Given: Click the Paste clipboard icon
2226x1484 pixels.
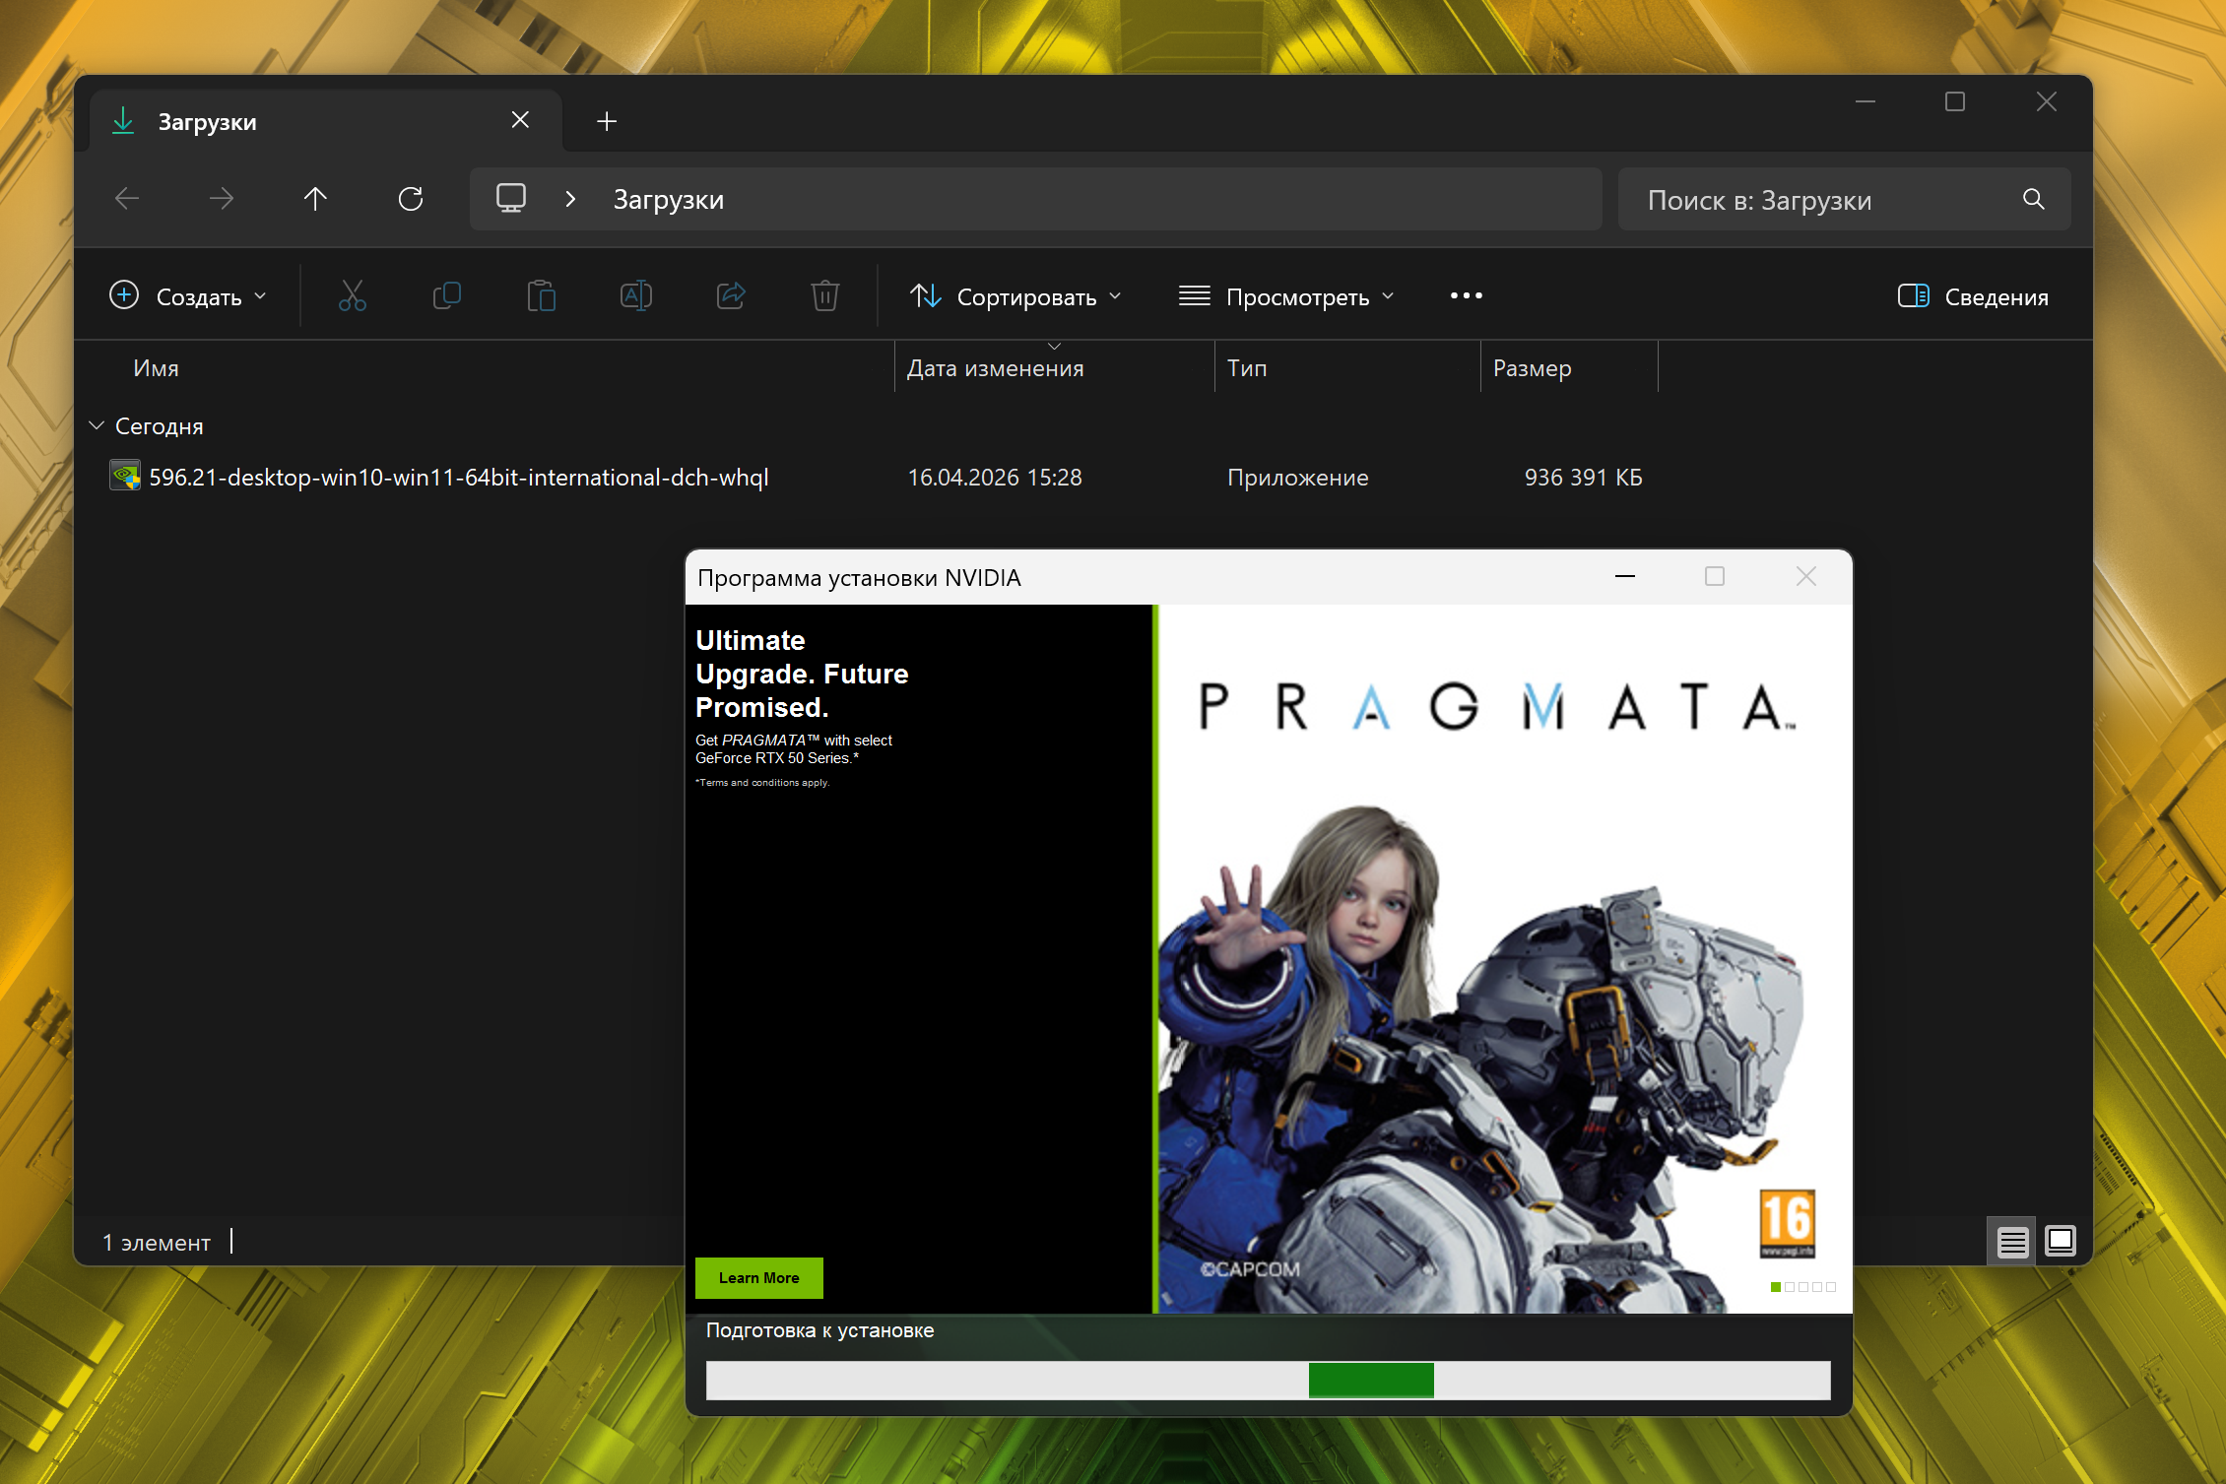Looking at the screenshot, I should point(541,295).
